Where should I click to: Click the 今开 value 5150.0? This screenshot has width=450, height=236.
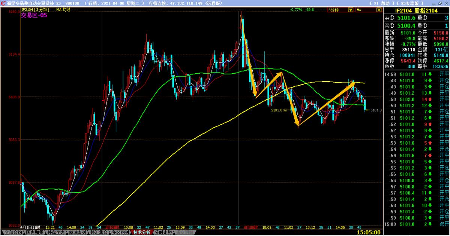click(441, 33)
